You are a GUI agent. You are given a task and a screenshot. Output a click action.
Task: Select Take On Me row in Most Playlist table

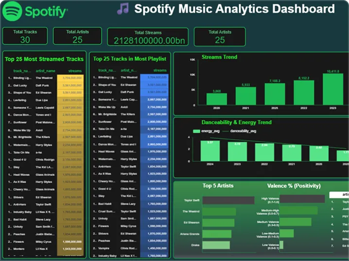click(131, 129)
